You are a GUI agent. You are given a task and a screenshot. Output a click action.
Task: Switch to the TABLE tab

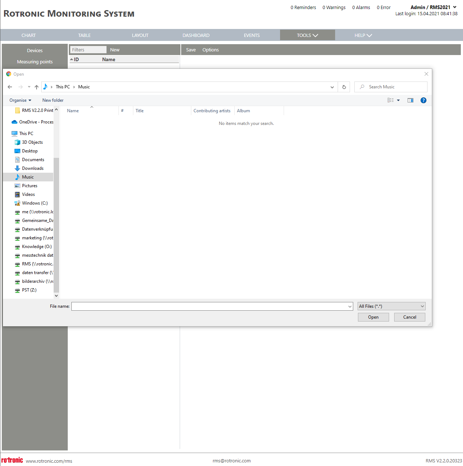pyautogui.click(x=84, y=35)
